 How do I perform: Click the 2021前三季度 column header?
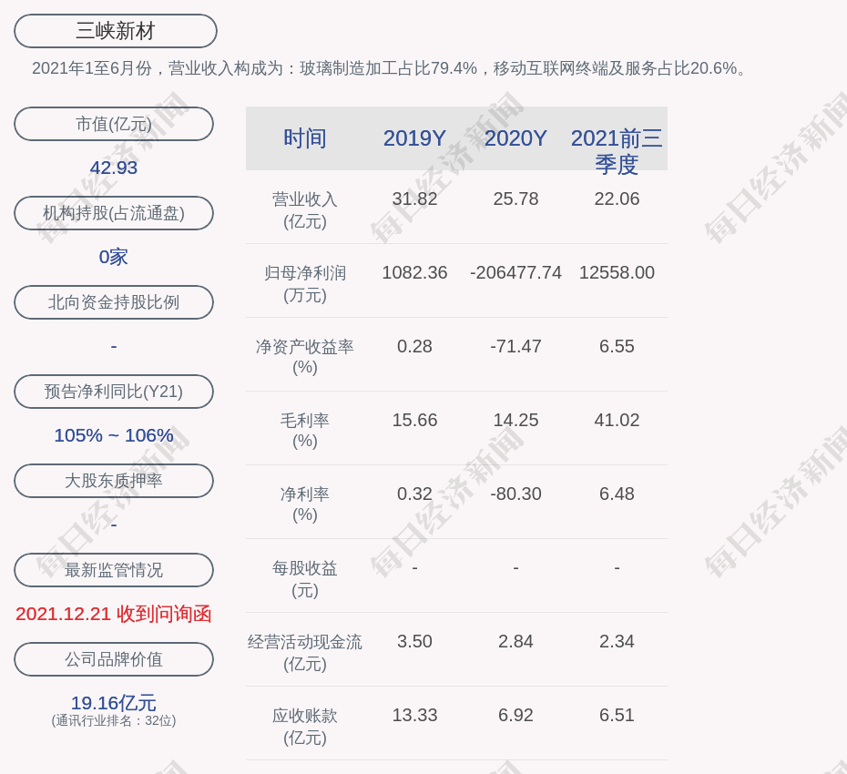click(617, 150)
